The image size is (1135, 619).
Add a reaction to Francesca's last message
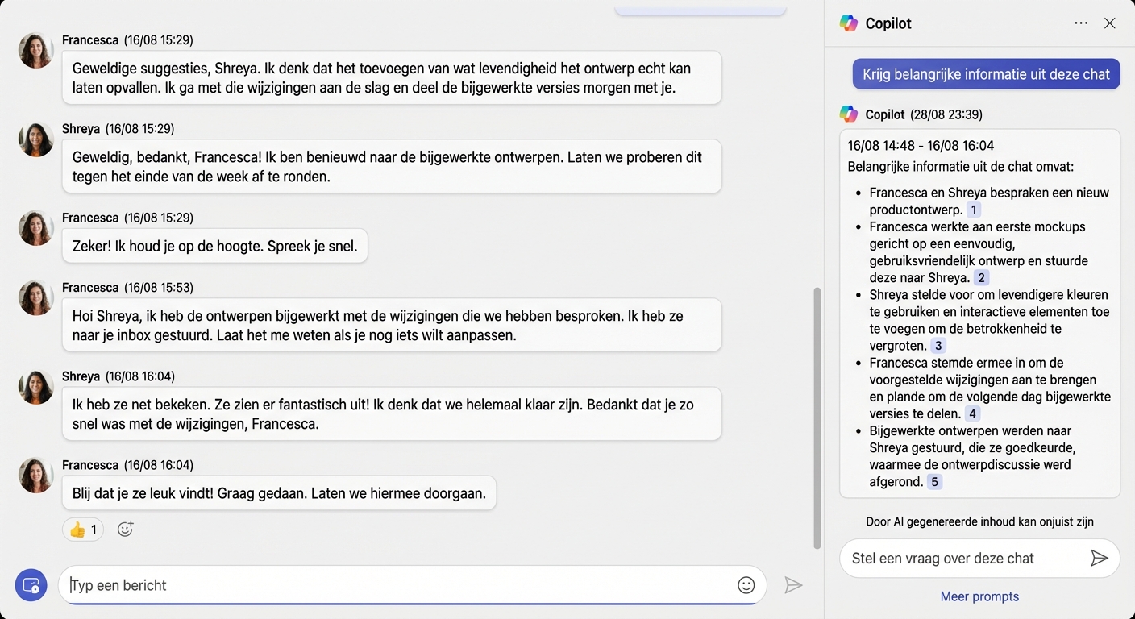click(125, 529)
